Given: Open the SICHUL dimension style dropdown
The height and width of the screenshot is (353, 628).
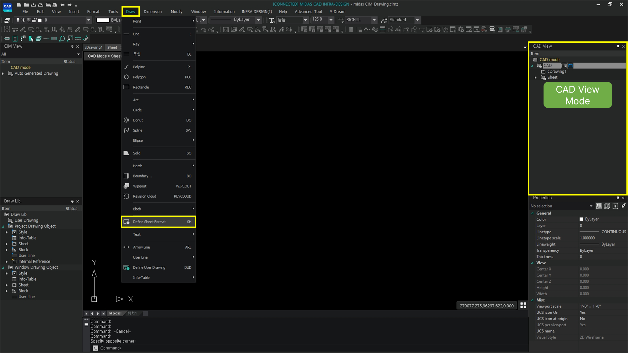Looking at the screenshot, I should [374, 20].
